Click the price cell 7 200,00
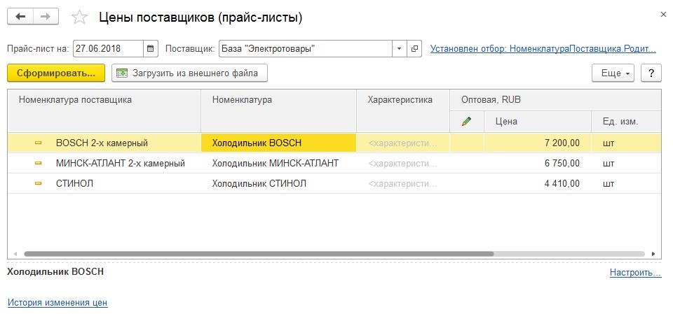This screenshot has height=314, width=673. click(538, 143)
